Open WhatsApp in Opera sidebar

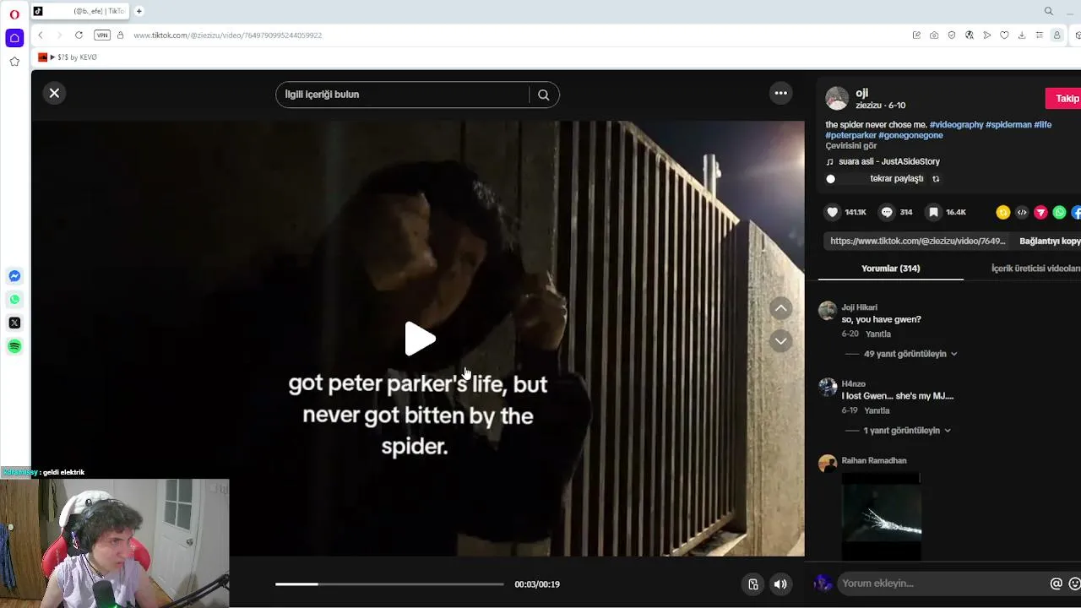tap(14, 300)
